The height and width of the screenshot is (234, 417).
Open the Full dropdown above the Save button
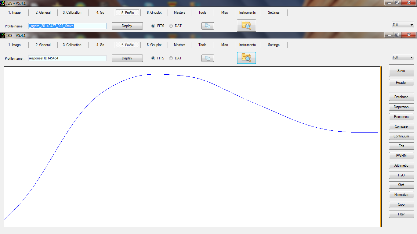pyautogui.click(x=403, y=57)
